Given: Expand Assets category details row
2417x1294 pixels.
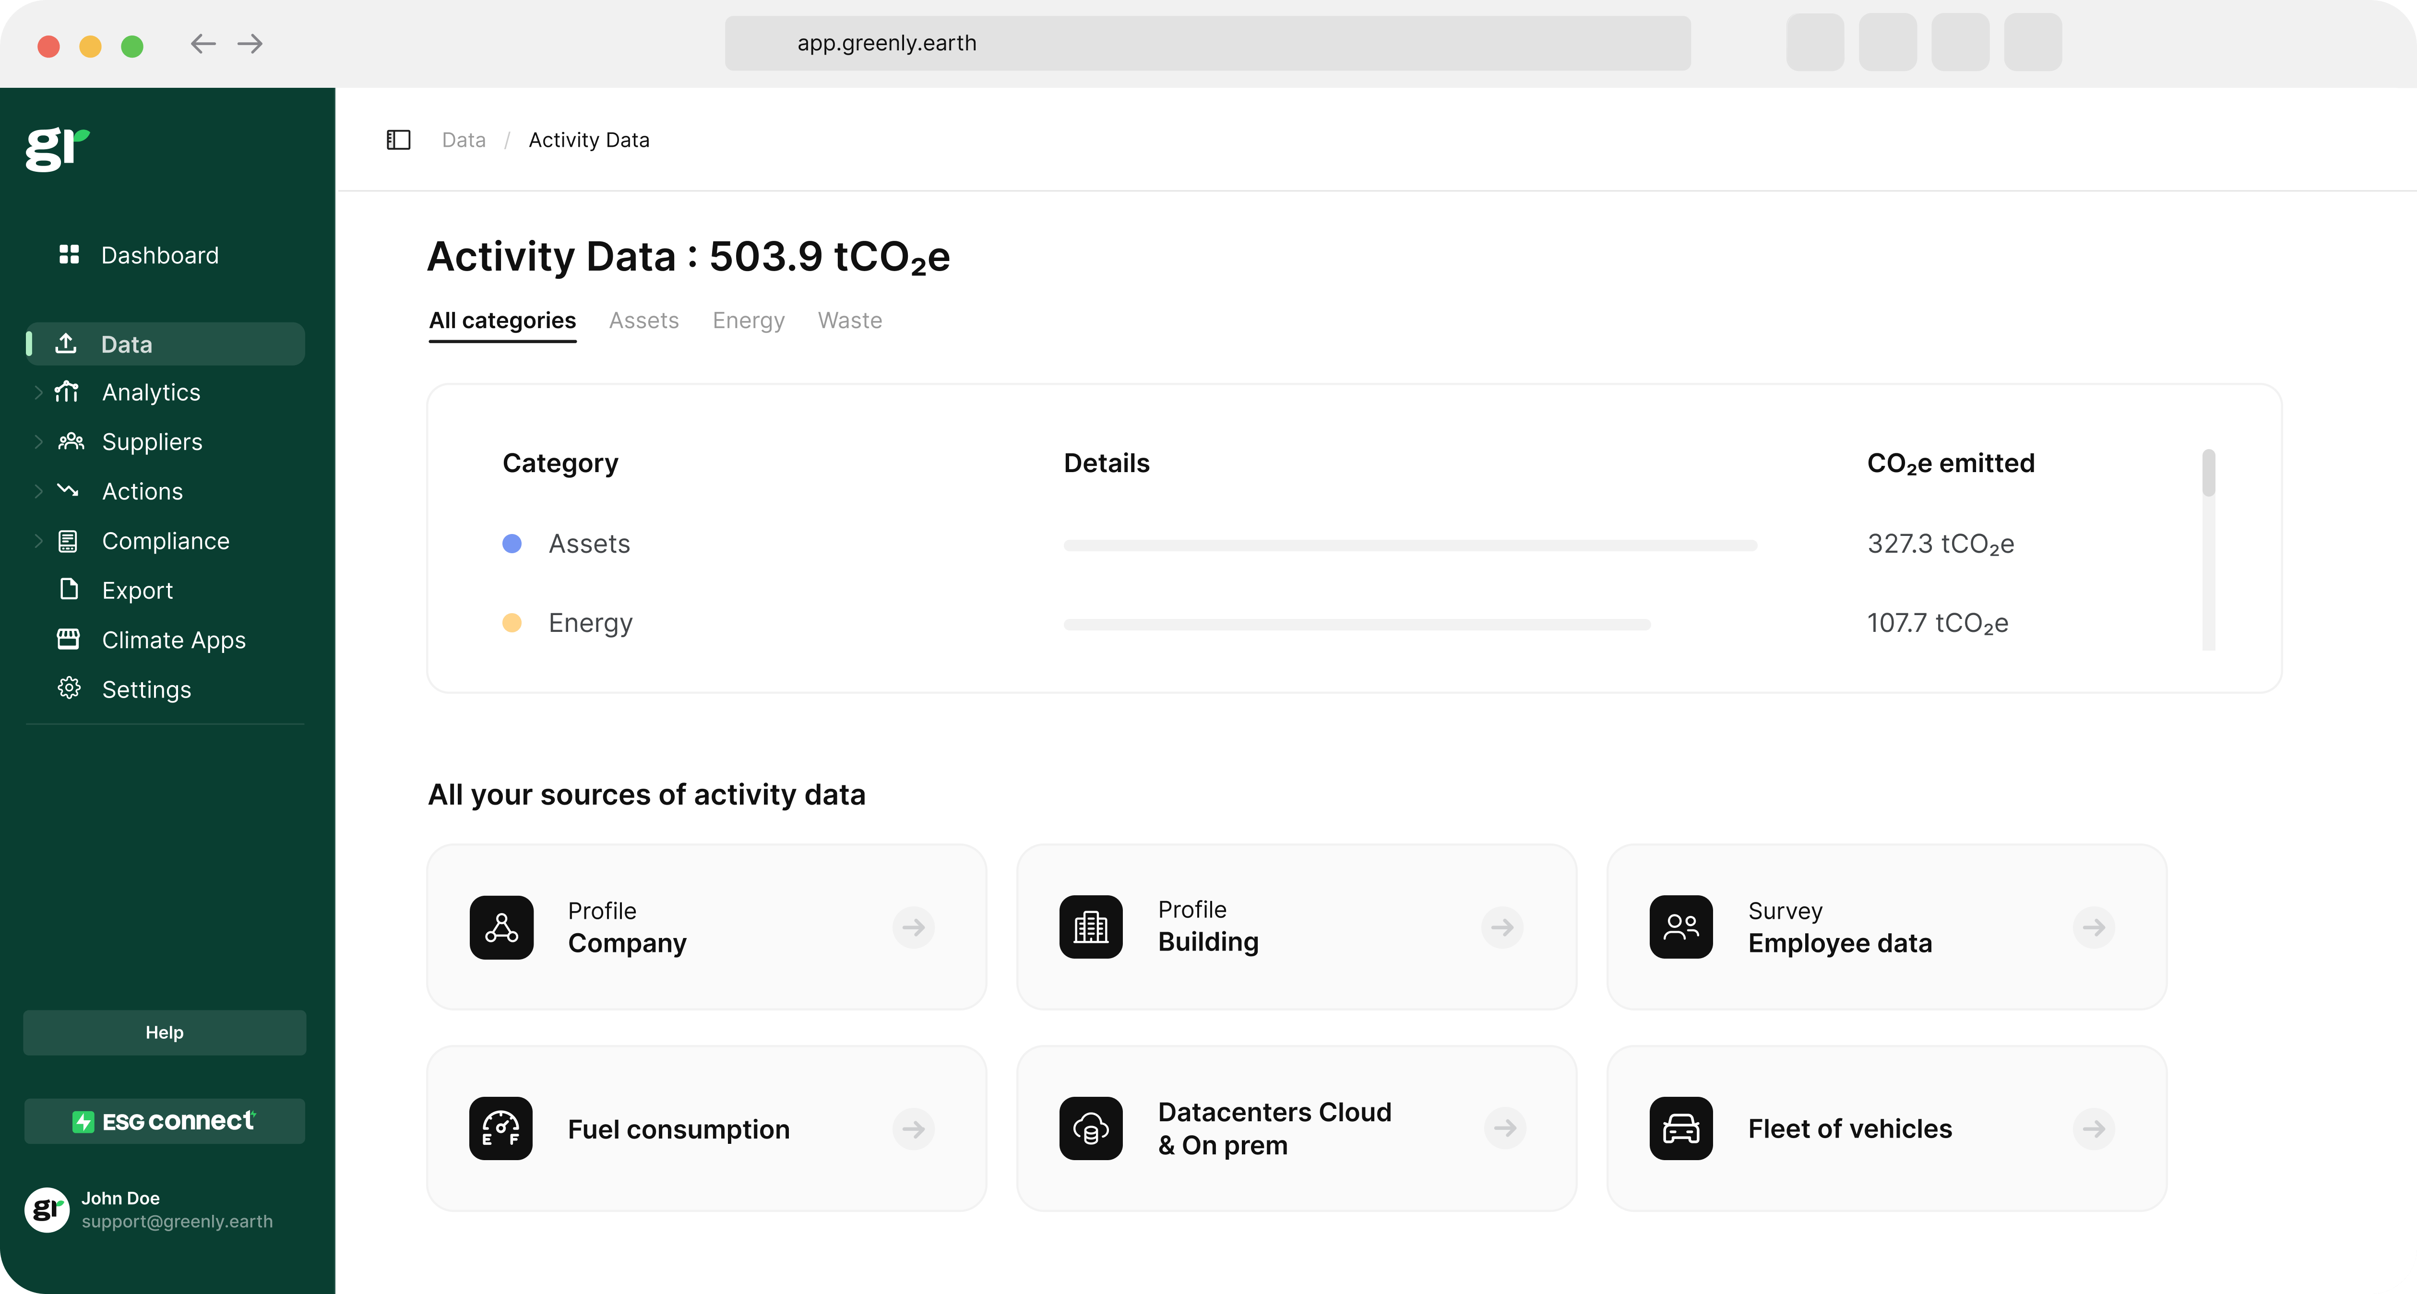Looking at the screenshot, I should 590,543.
